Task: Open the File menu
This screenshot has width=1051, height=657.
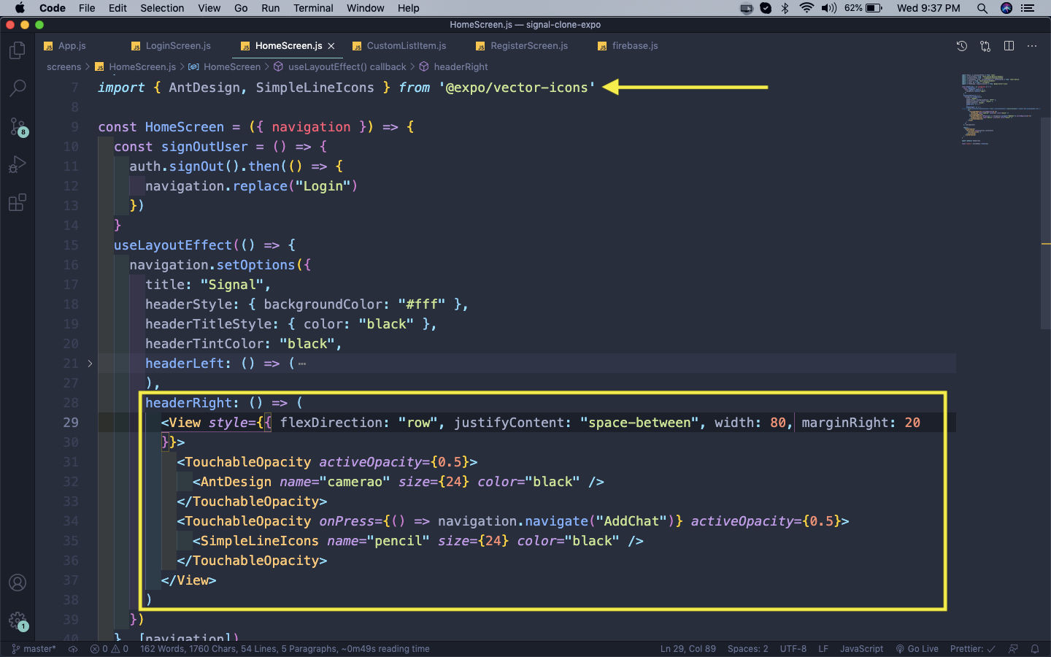Action: point(87,8)
